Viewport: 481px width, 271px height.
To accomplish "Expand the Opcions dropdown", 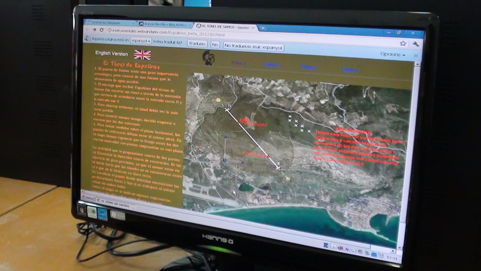I will coord(393,54).
